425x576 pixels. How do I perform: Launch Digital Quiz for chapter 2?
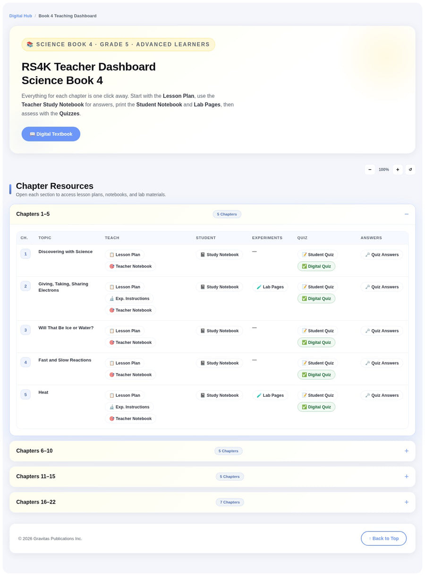(316, 298)
